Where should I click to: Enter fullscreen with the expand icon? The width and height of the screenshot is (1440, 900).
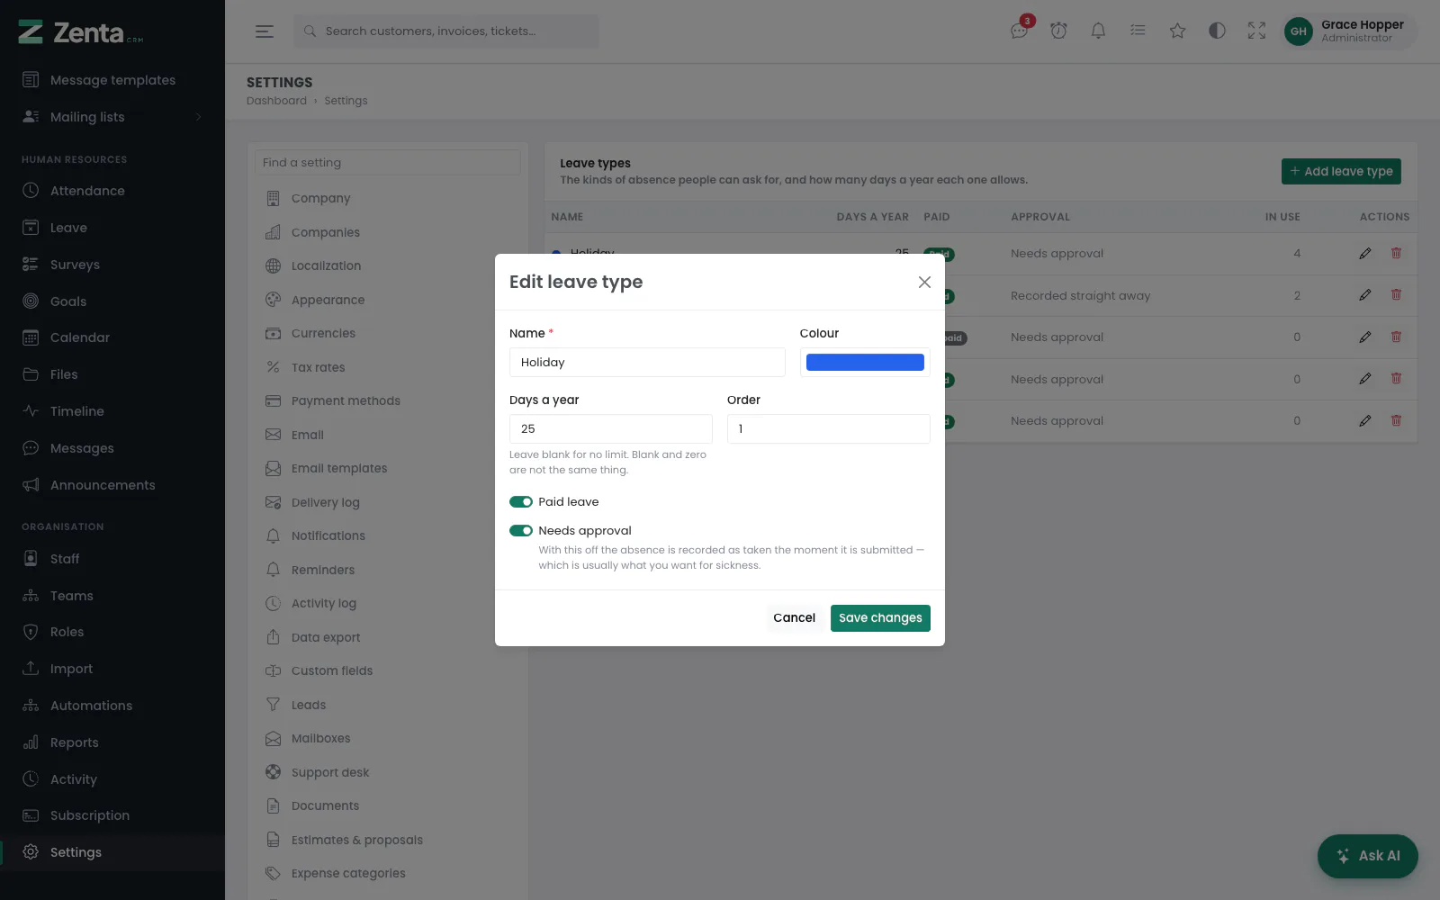(1256, 31)
